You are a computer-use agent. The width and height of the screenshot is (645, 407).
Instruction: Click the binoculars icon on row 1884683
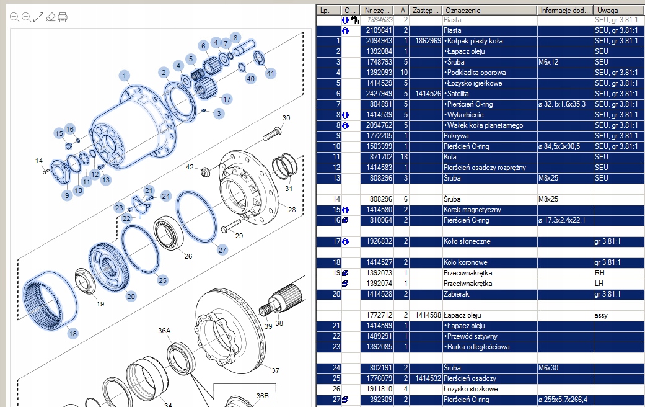[x=355, y=20]
